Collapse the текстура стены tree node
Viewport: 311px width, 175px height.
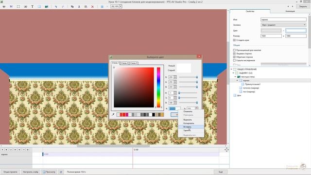(x=235, y=77)
